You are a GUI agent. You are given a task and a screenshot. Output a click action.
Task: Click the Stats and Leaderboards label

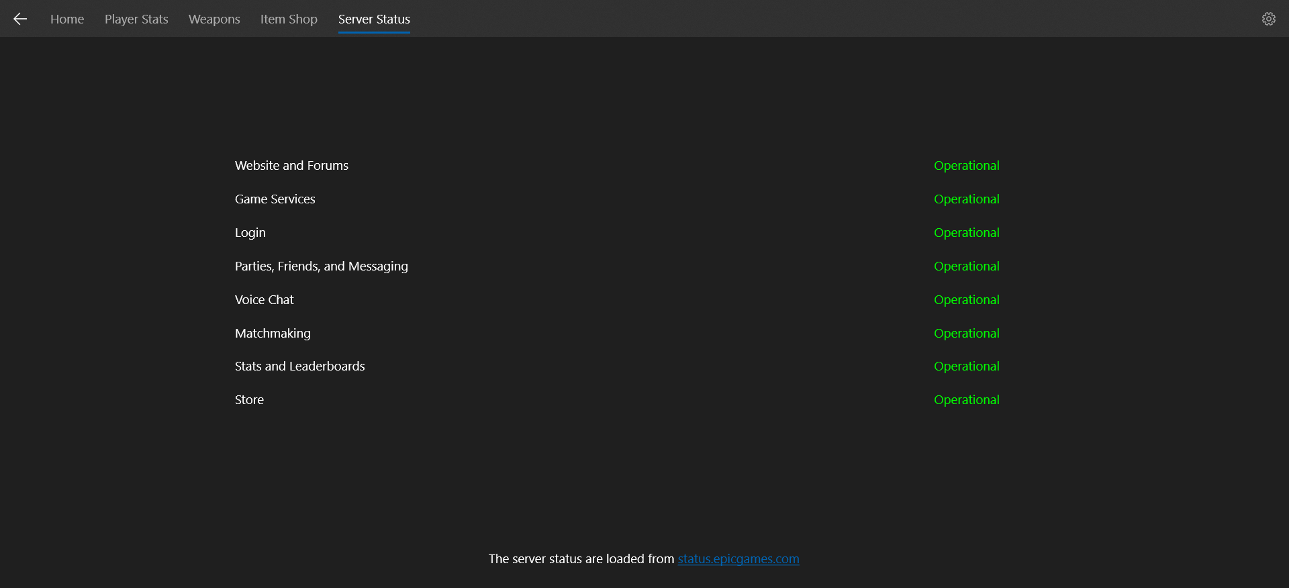click(300, 366)
